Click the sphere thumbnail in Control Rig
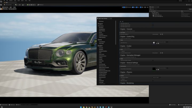This screenshot has height=108, width=192. pyautogui.click(x=154, y=43)
